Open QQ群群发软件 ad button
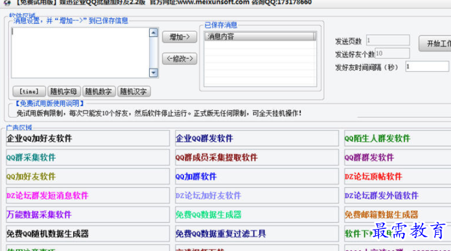The height and width of the screenshot is (251, 451). (x=397, y=157)
